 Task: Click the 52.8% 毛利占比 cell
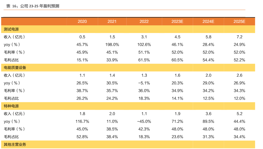tap(82, 137)
